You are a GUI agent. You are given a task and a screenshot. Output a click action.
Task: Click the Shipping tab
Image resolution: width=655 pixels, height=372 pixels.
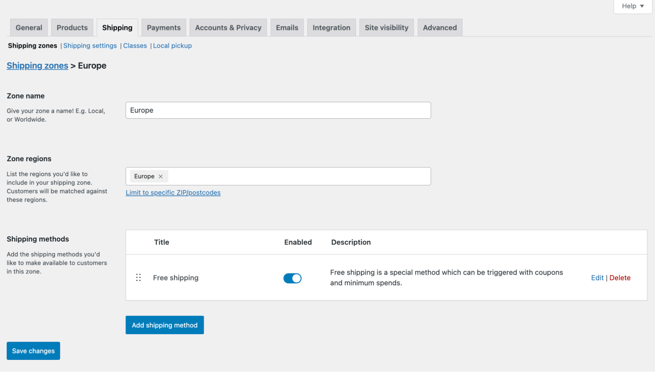117,28
